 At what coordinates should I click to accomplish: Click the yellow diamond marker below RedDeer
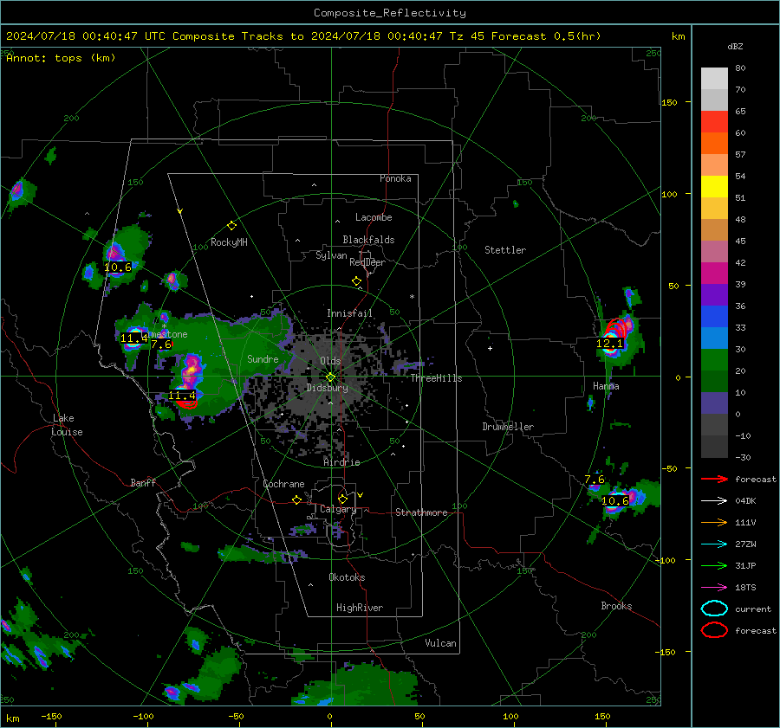(x=356, y=281)
